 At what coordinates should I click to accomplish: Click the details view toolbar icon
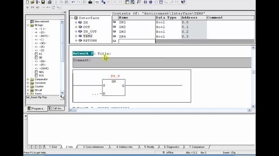tap(133, 2)
